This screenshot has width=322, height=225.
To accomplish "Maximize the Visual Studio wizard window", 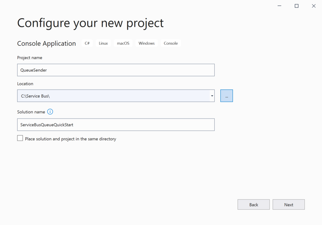I will click(296, 6).
